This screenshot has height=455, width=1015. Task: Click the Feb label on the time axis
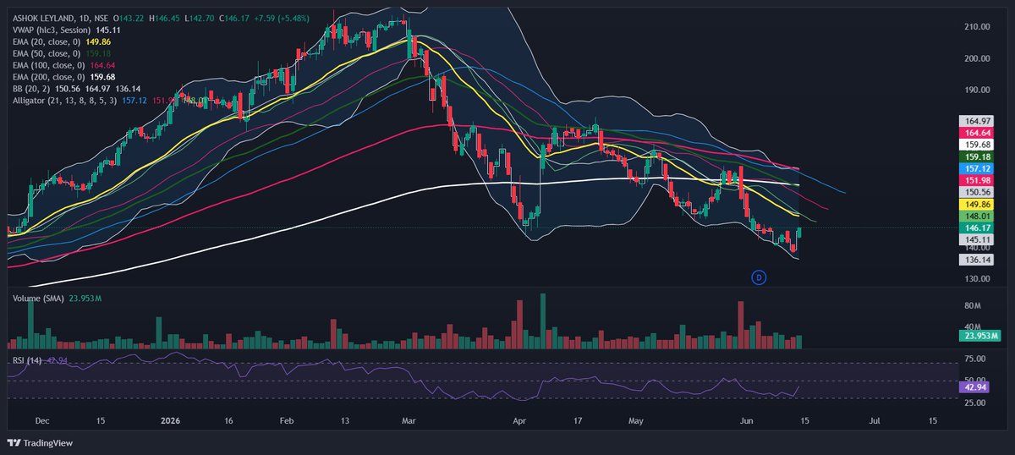point(287,419)
